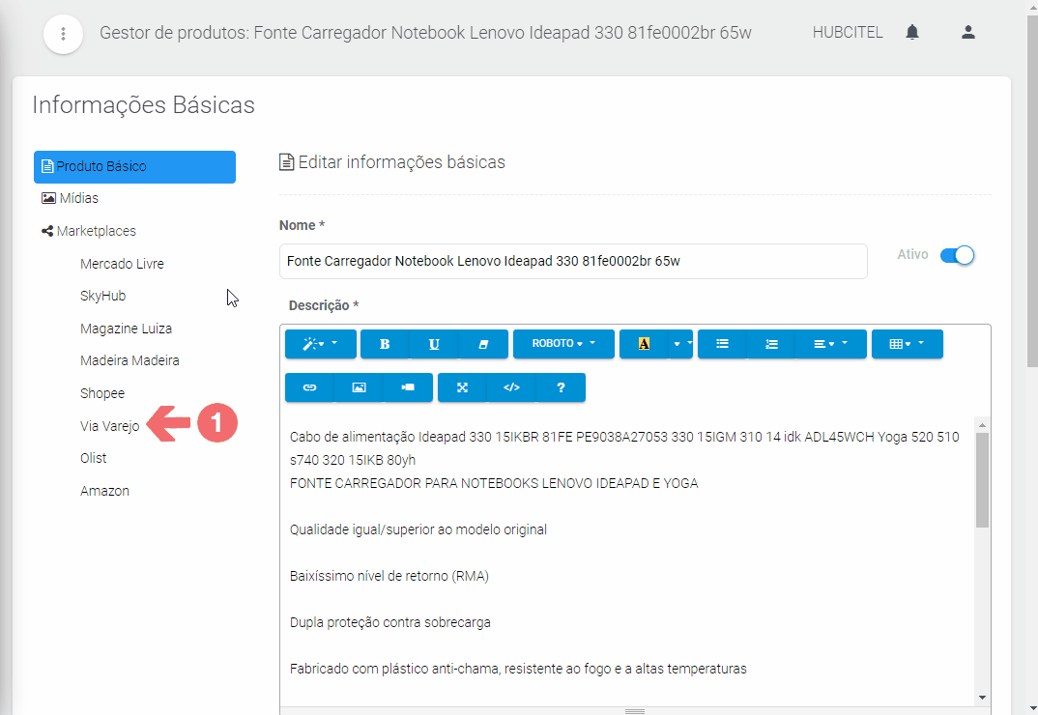Image resolution: width=1038 pixels, height=715 pixels.
Task: Switch editor to fullscreen mode
Action: pos(462,387)
